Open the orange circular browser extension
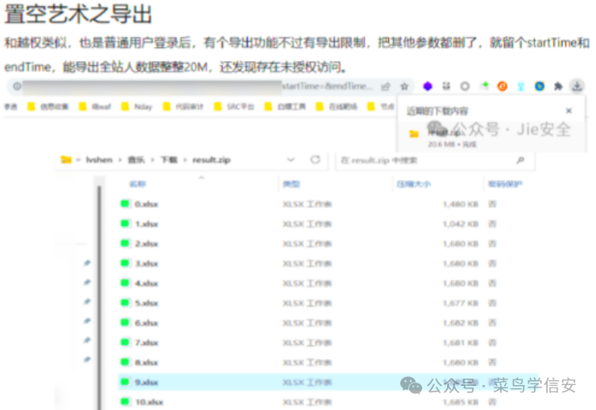The width and height of the screenshot is (596, 410). pyautogui.click(x=502, y=87)
